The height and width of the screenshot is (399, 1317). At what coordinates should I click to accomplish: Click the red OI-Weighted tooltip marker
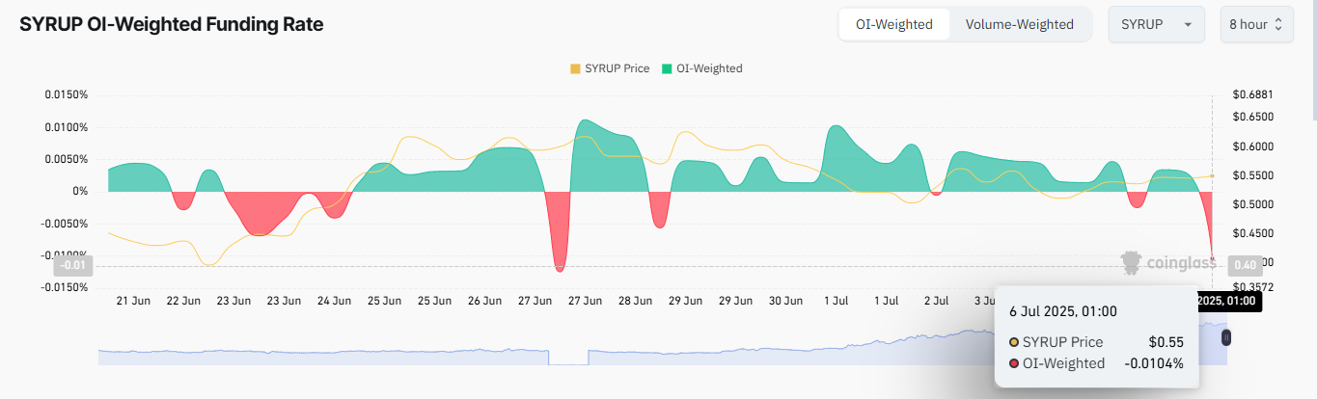(1013, 363)
